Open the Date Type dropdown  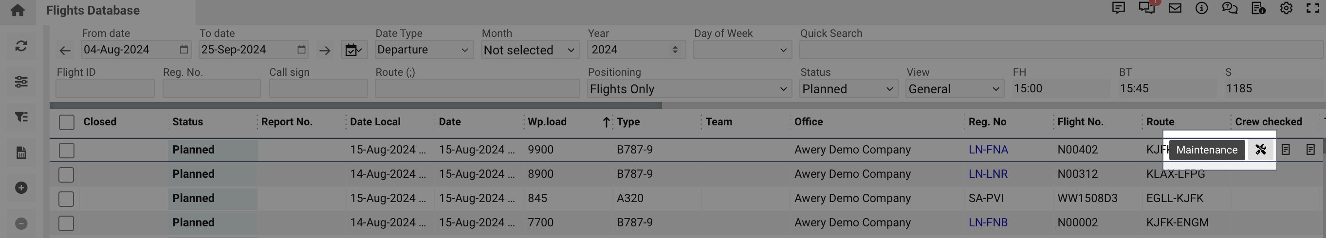coord(423,50)
